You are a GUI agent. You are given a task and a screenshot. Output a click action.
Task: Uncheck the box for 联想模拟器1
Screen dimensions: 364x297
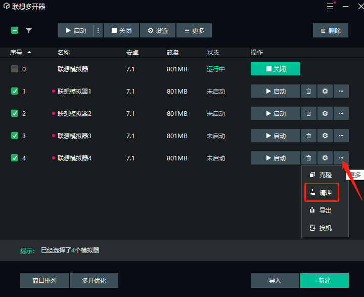click(x=15, y=91)
